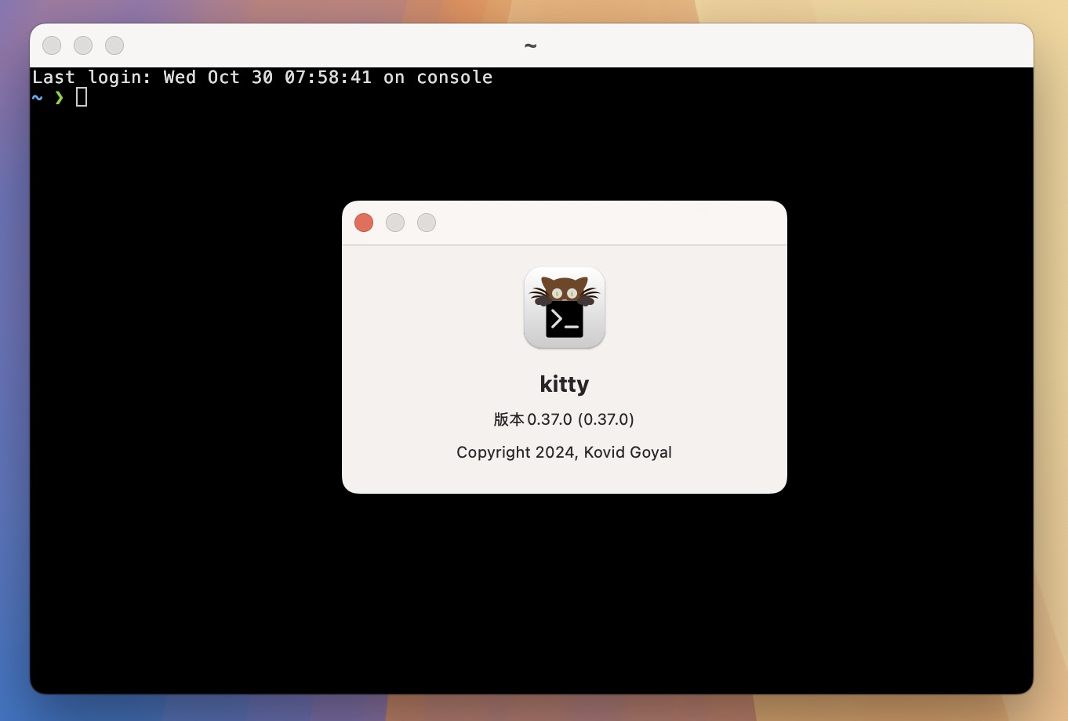This screenshot has width=1068, height=721.
Task: Click the terminal window's close button
Action: 52,45
